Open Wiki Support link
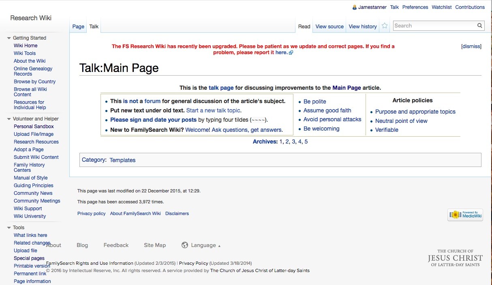This screenshot has width=492, height=285. pos(28,209)
